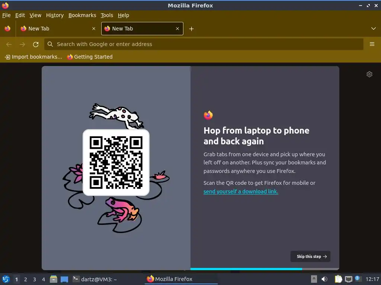
Task: Open the volume speaker tray icon
Action: click(x=324, y=279)
